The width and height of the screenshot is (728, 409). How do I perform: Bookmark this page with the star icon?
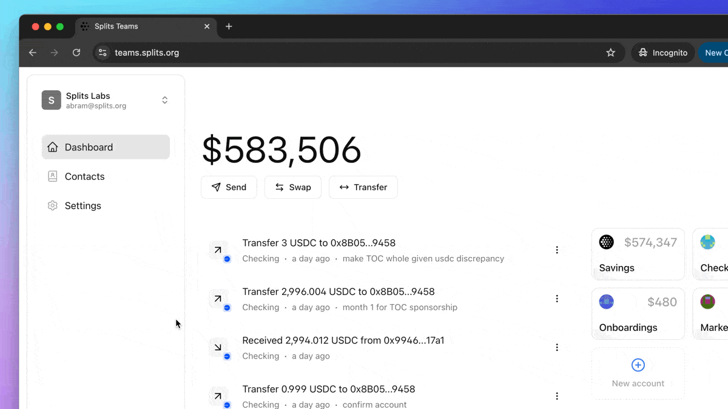pos(611,53)
